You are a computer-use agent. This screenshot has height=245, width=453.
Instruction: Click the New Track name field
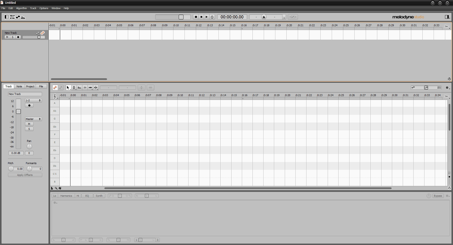coord(25,94)
